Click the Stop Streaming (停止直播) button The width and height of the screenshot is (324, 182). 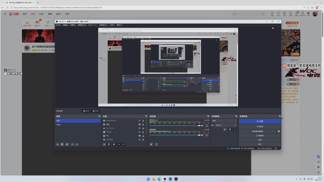pos(260,121)
